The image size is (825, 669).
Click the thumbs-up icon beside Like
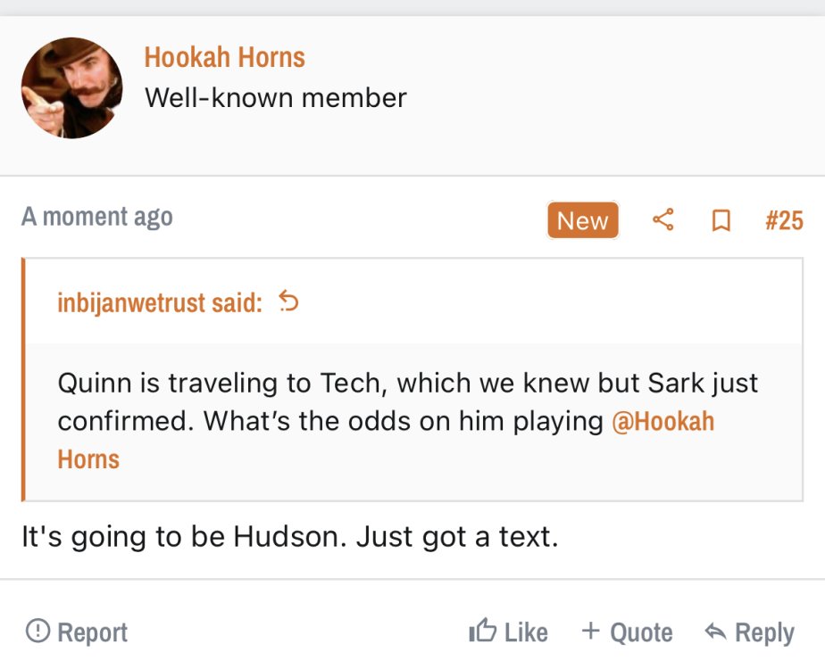(482, 632)
